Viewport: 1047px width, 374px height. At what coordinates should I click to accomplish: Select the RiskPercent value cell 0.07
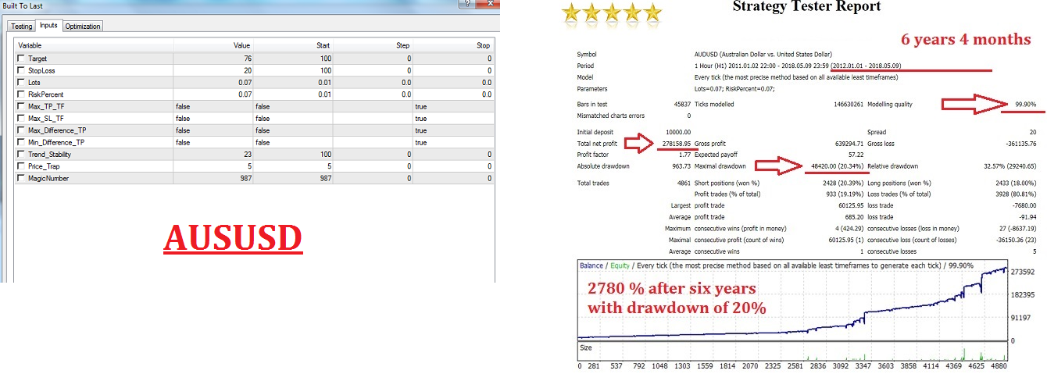pos(213,94)
